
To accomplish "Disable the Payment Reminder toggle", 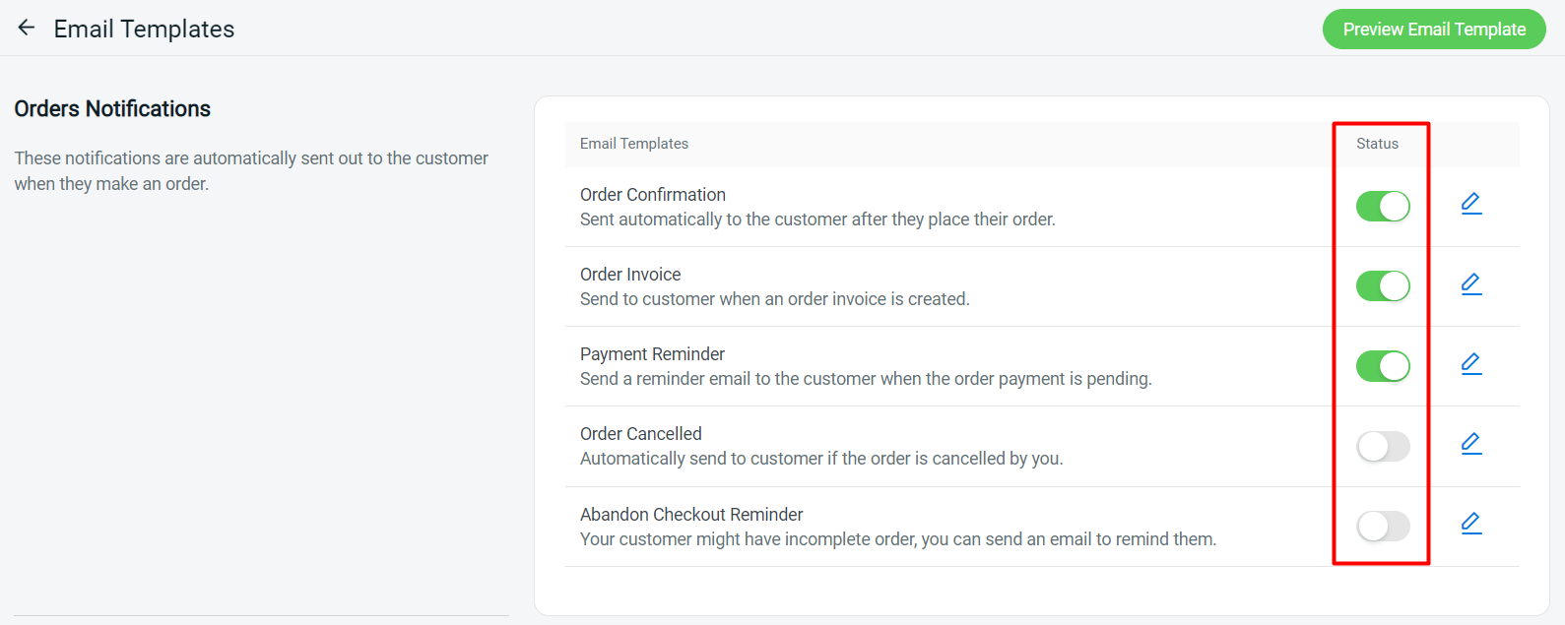I will click(1382, 366).
